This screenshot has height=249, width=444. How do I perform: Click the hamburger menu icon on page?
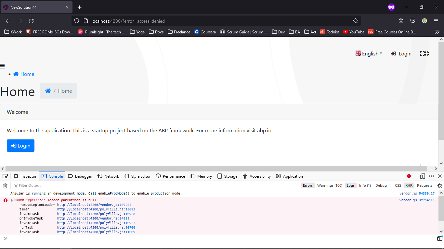coord(3,66)
